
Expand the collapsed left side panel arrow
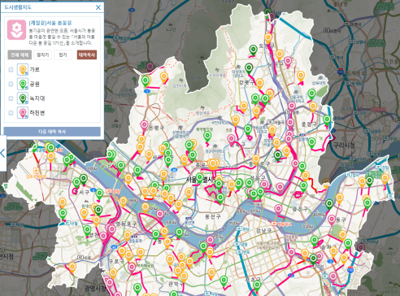click(x=2, y=154)
